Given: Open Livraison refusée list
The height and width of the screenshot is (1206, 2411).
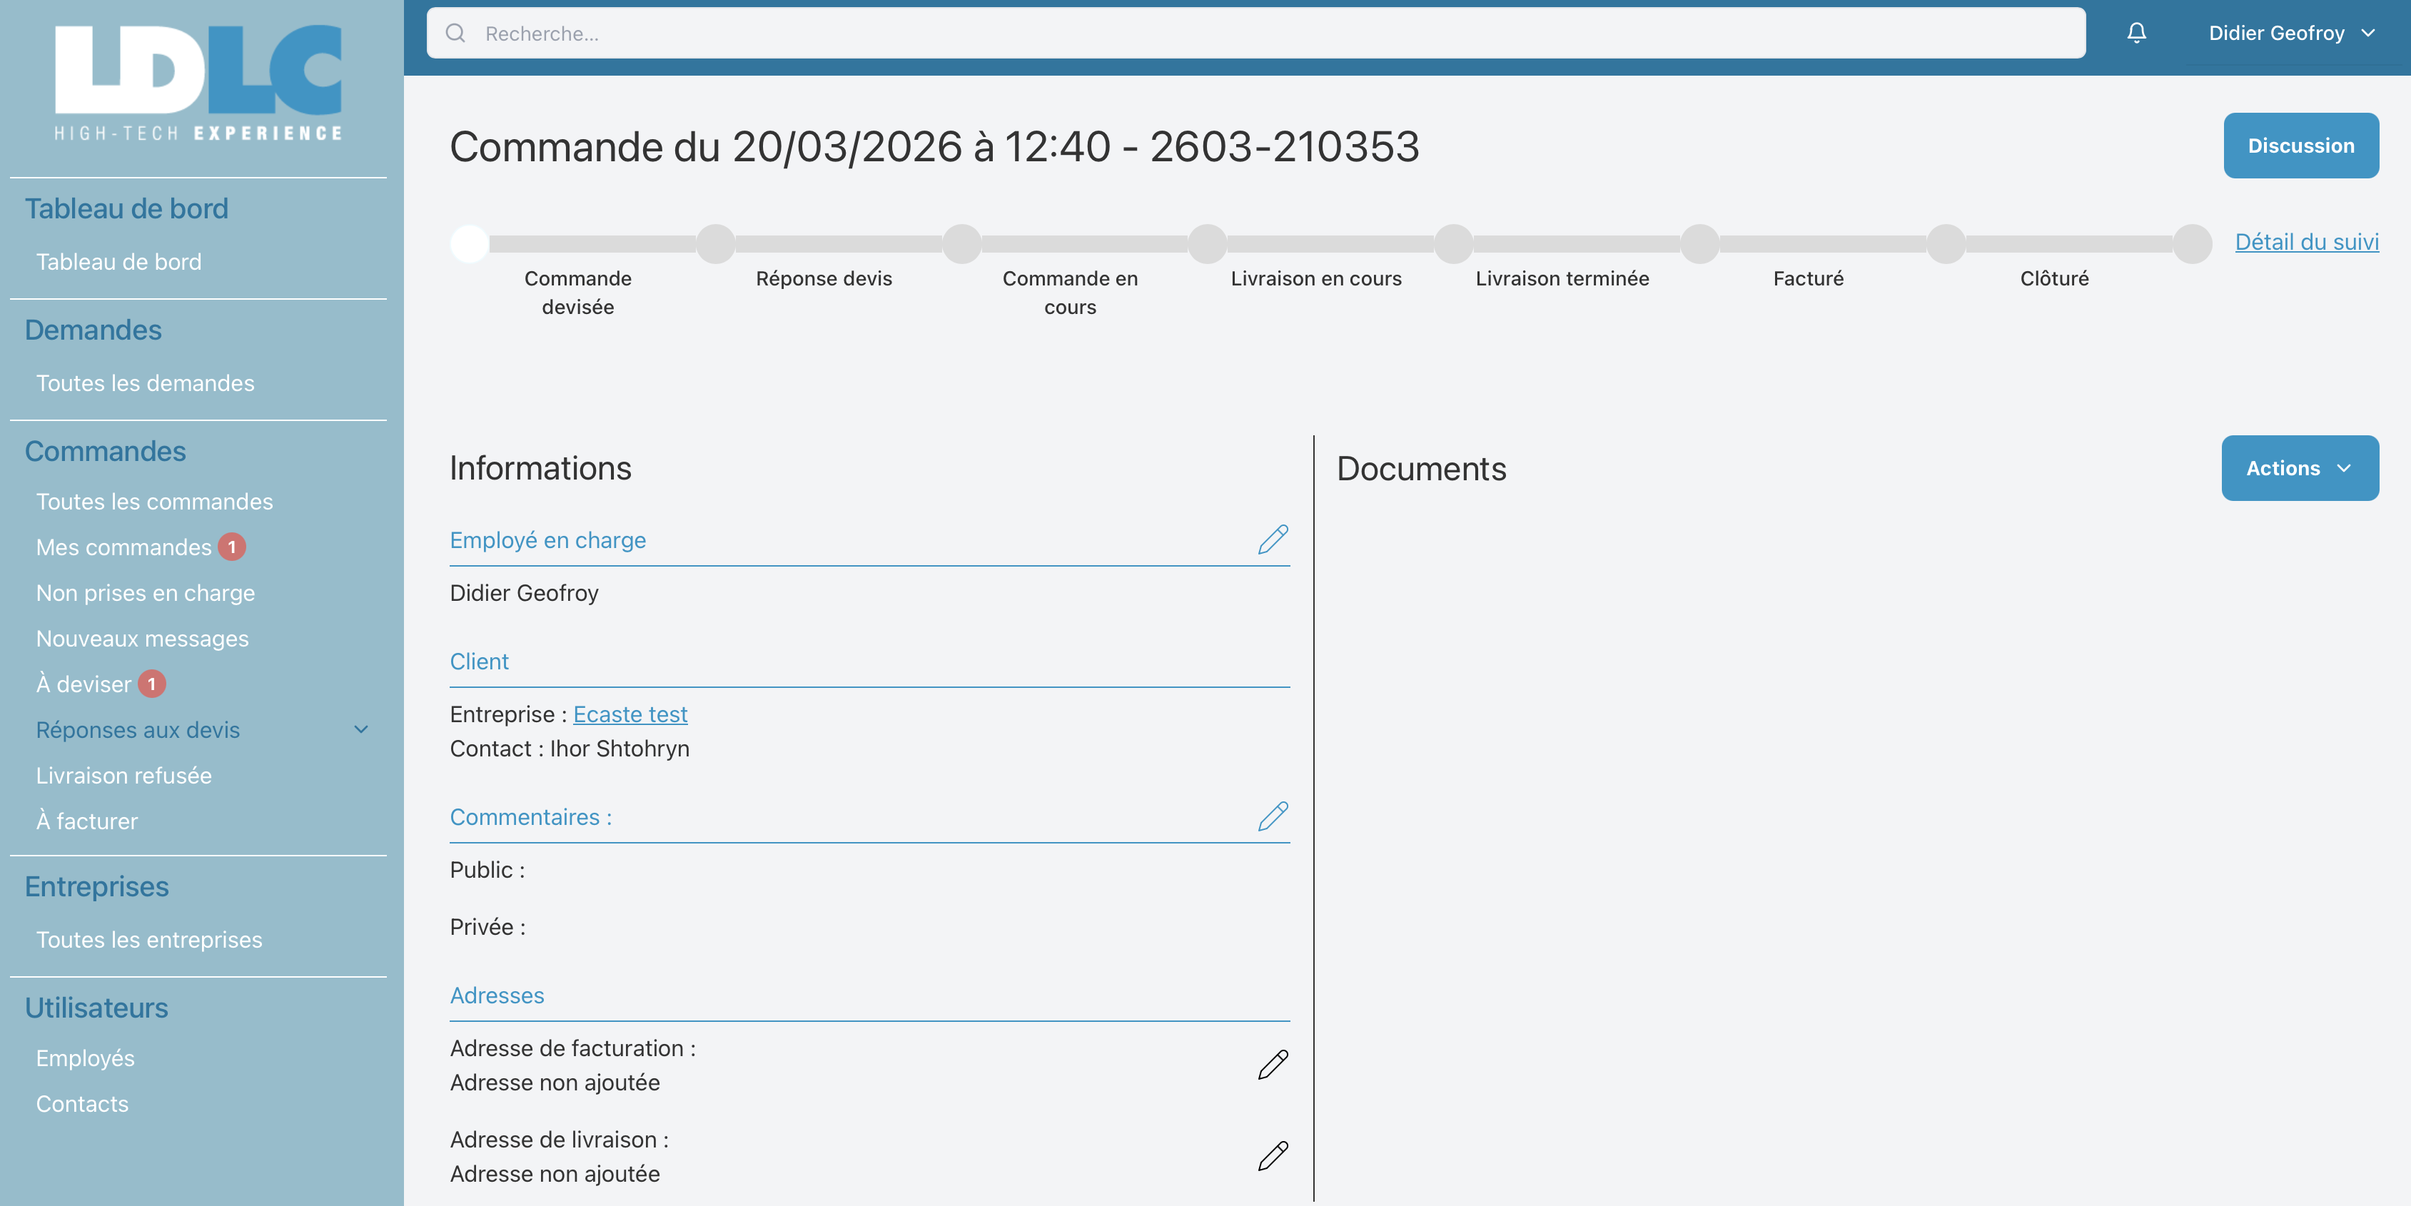Looking at the screenshot, I should point(123,776).
